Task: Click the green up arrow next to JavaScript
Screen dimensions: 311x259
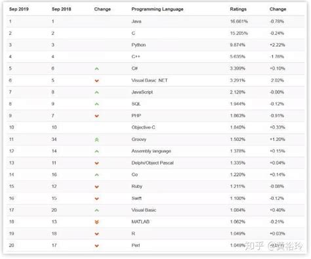Action: [96, 92]
